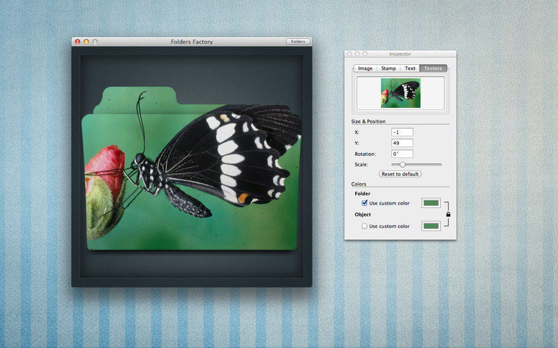The image size is (558, 348).
Task: Zoom the Folders Factory window
Action: (95, 42)
